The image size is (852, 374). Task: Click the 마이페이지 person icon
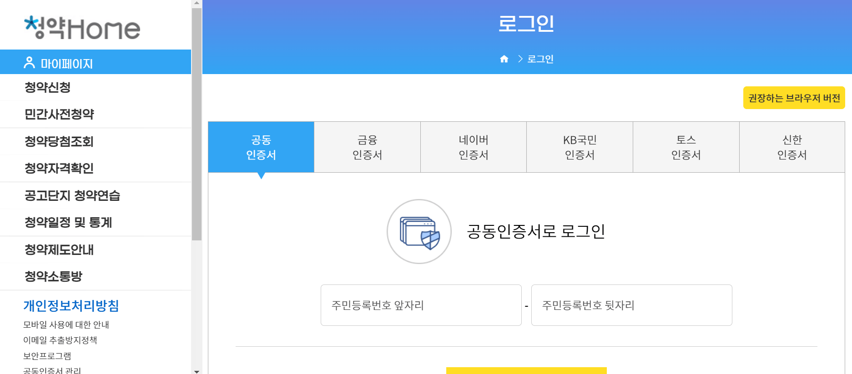29,63
